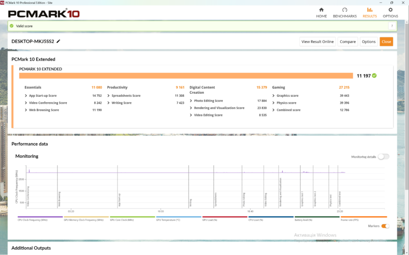The width and height of the screenshot is (409, 255).
Task: Click the Additional Outputs heading
Action: click(31, 248)
